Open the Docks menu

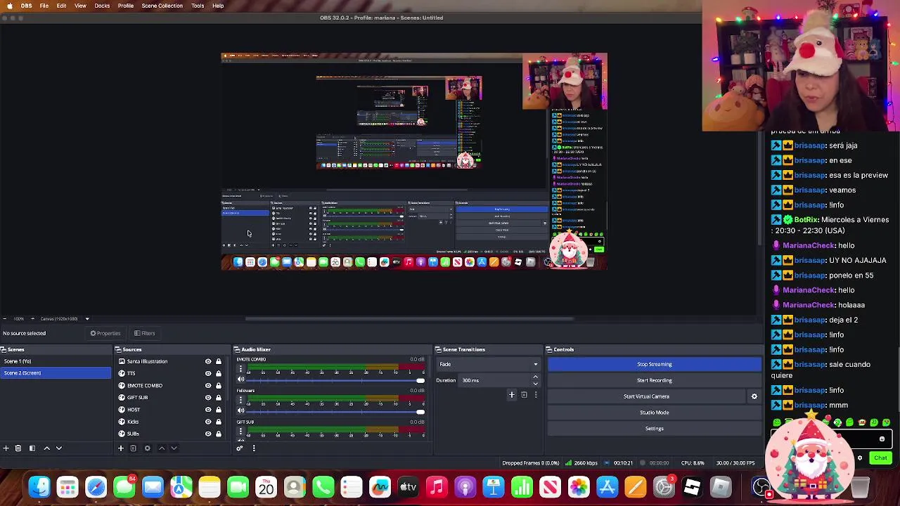[102, 6]
